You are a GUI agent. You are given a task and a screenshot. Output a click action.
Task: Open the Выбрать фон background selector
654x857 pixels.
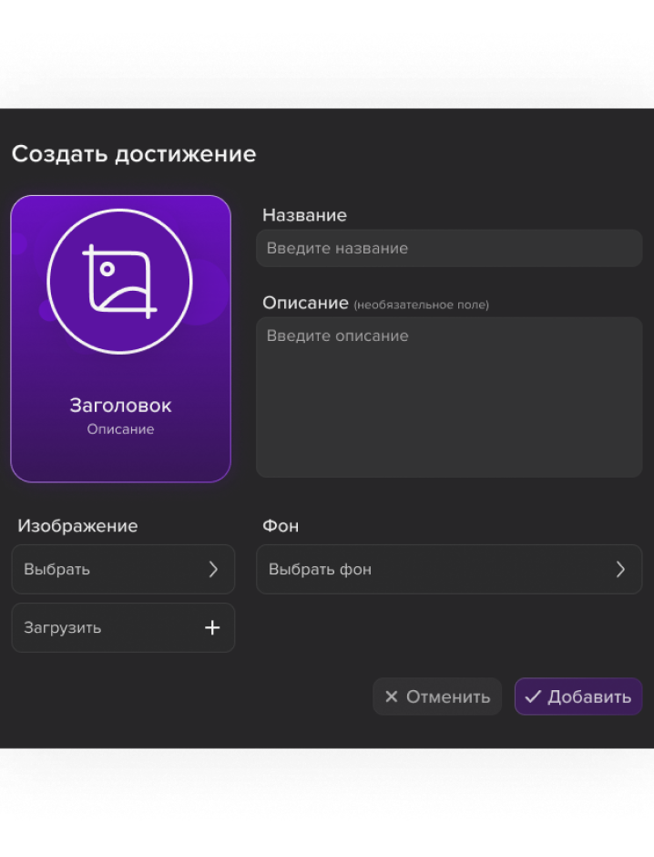448,570
